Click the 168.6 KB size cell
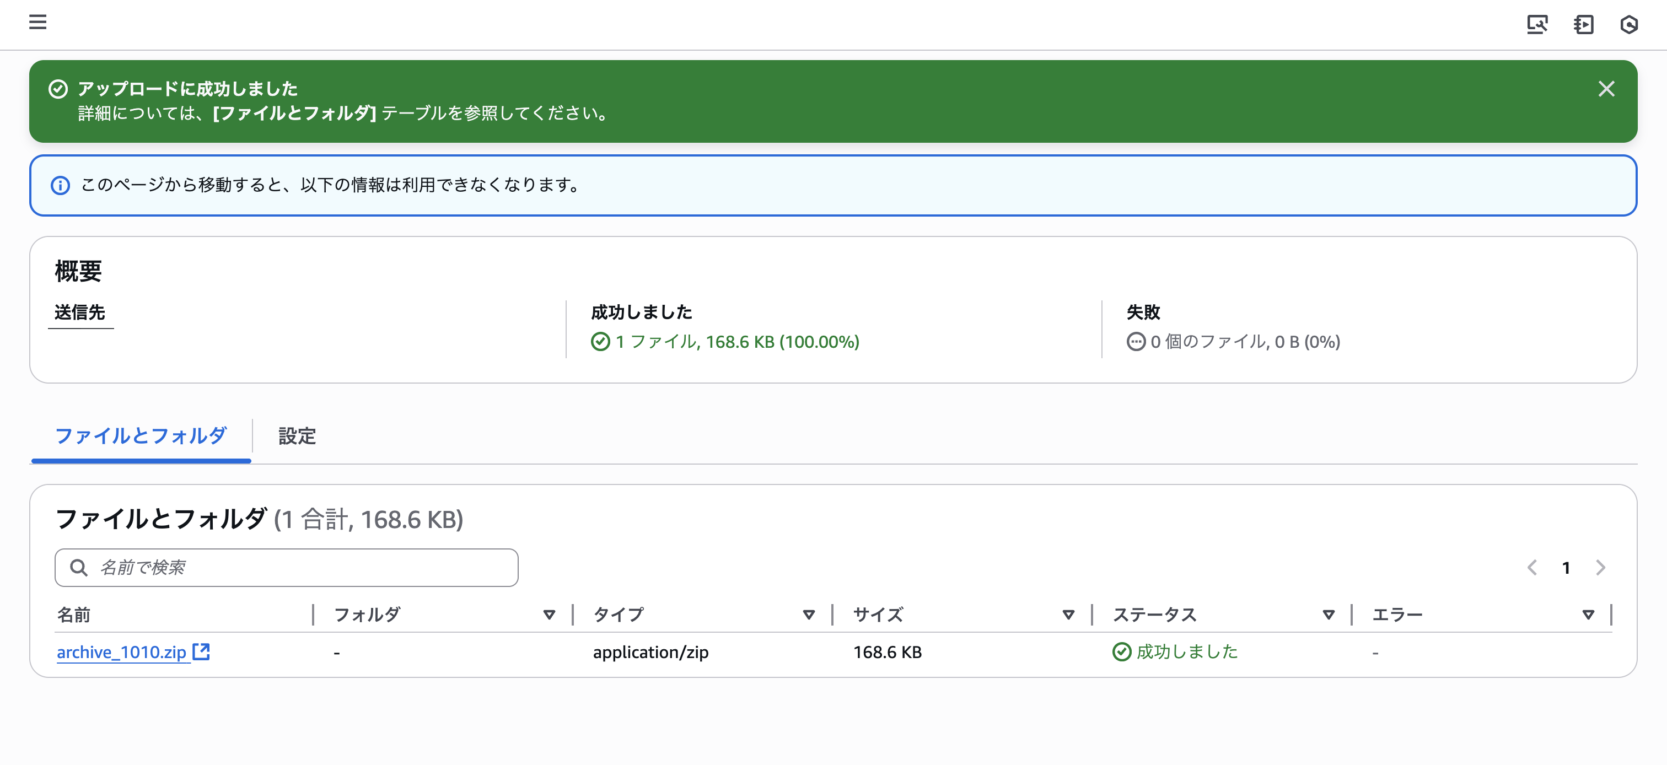This screenshot has width=1667, height=765. coord(887,653)
